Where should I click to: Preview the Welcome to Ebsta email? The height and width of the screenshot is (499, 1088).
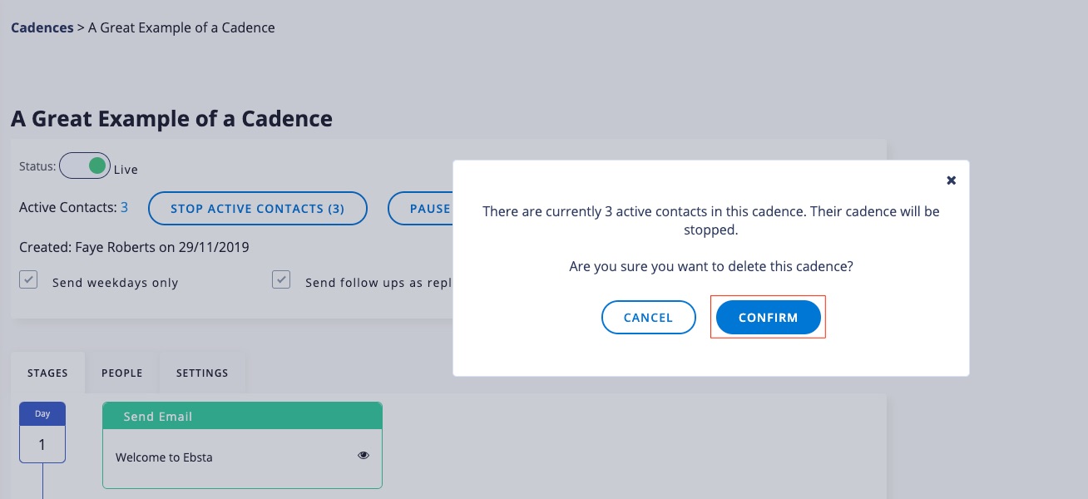click(363, 456)
